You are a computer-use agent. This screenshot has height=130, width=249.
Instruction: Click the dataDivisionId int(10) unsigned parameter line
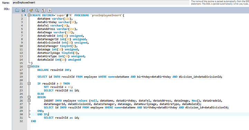(x=63, y=43)
